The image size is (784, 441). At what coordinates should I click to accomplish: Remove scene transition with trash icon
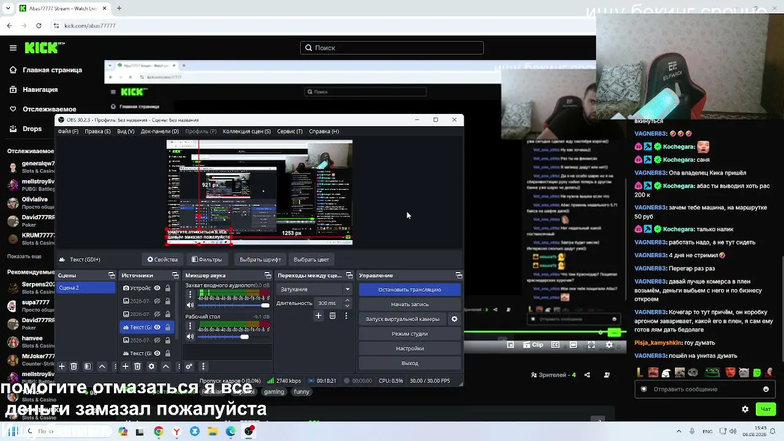coord(333,315)
